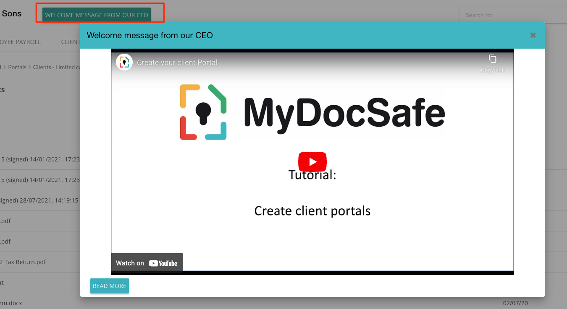This screenshot has height=309, width=567.
Task: Play the MyDocSafe tutorial video
Action: 312,162
